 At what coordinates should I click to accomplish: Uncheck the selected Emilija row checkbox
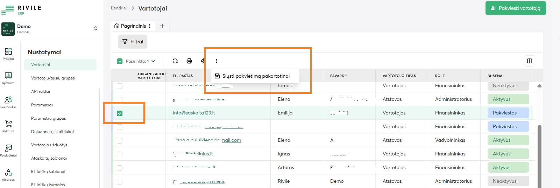click(120, 113)
